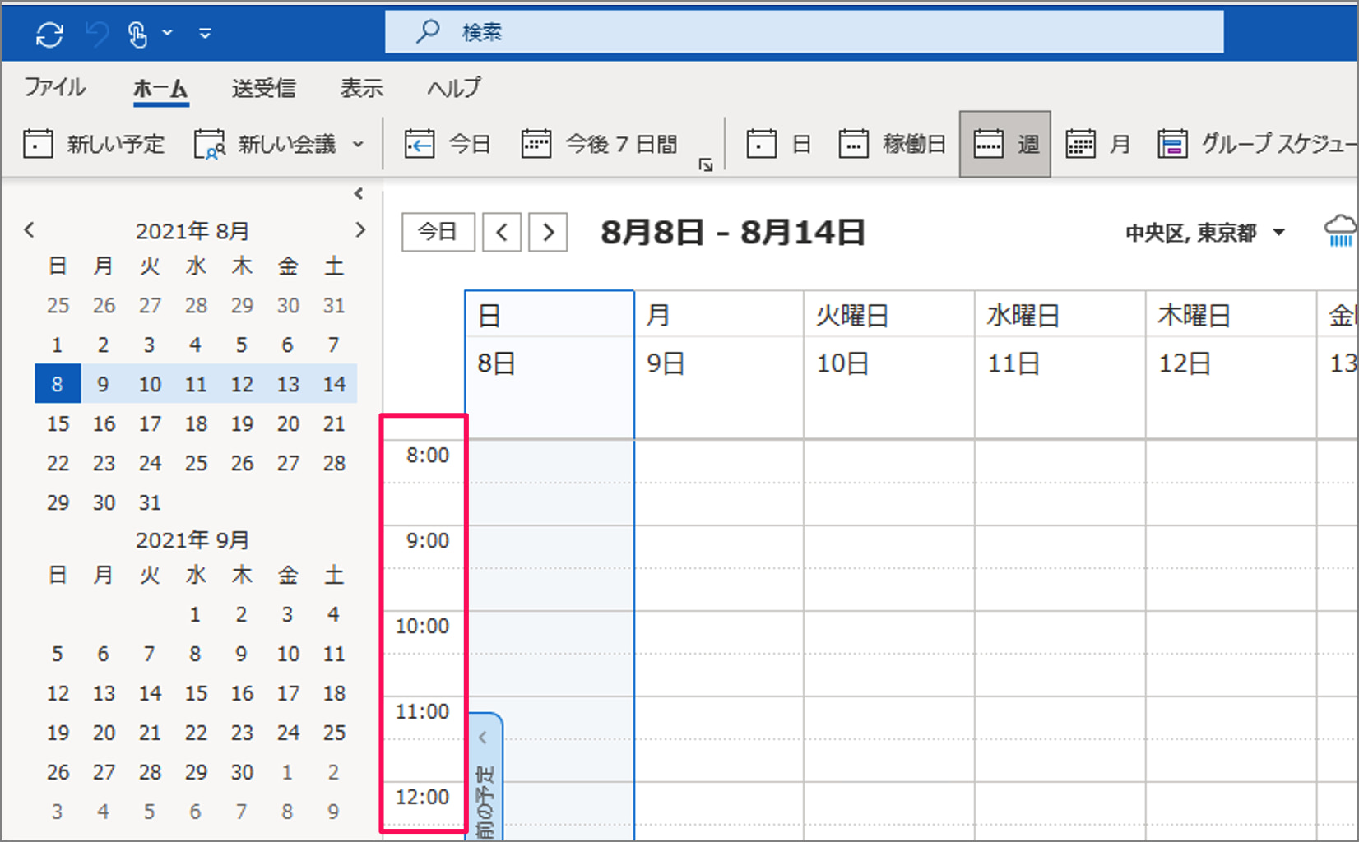The image size is (1359, 842).
Task: Open the 新しい会議 dropdown arrow
Action: click(358, 143)
